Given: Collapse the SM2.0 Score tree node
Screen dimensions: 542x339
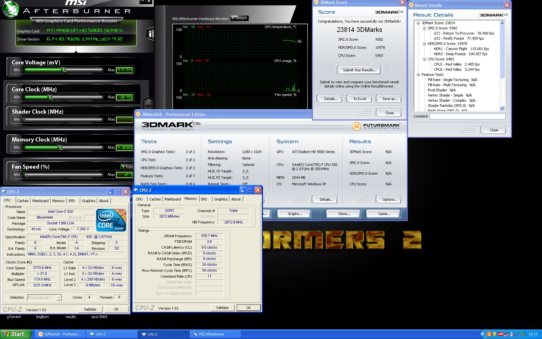Looking at the screenshot, I should (424, 28).
